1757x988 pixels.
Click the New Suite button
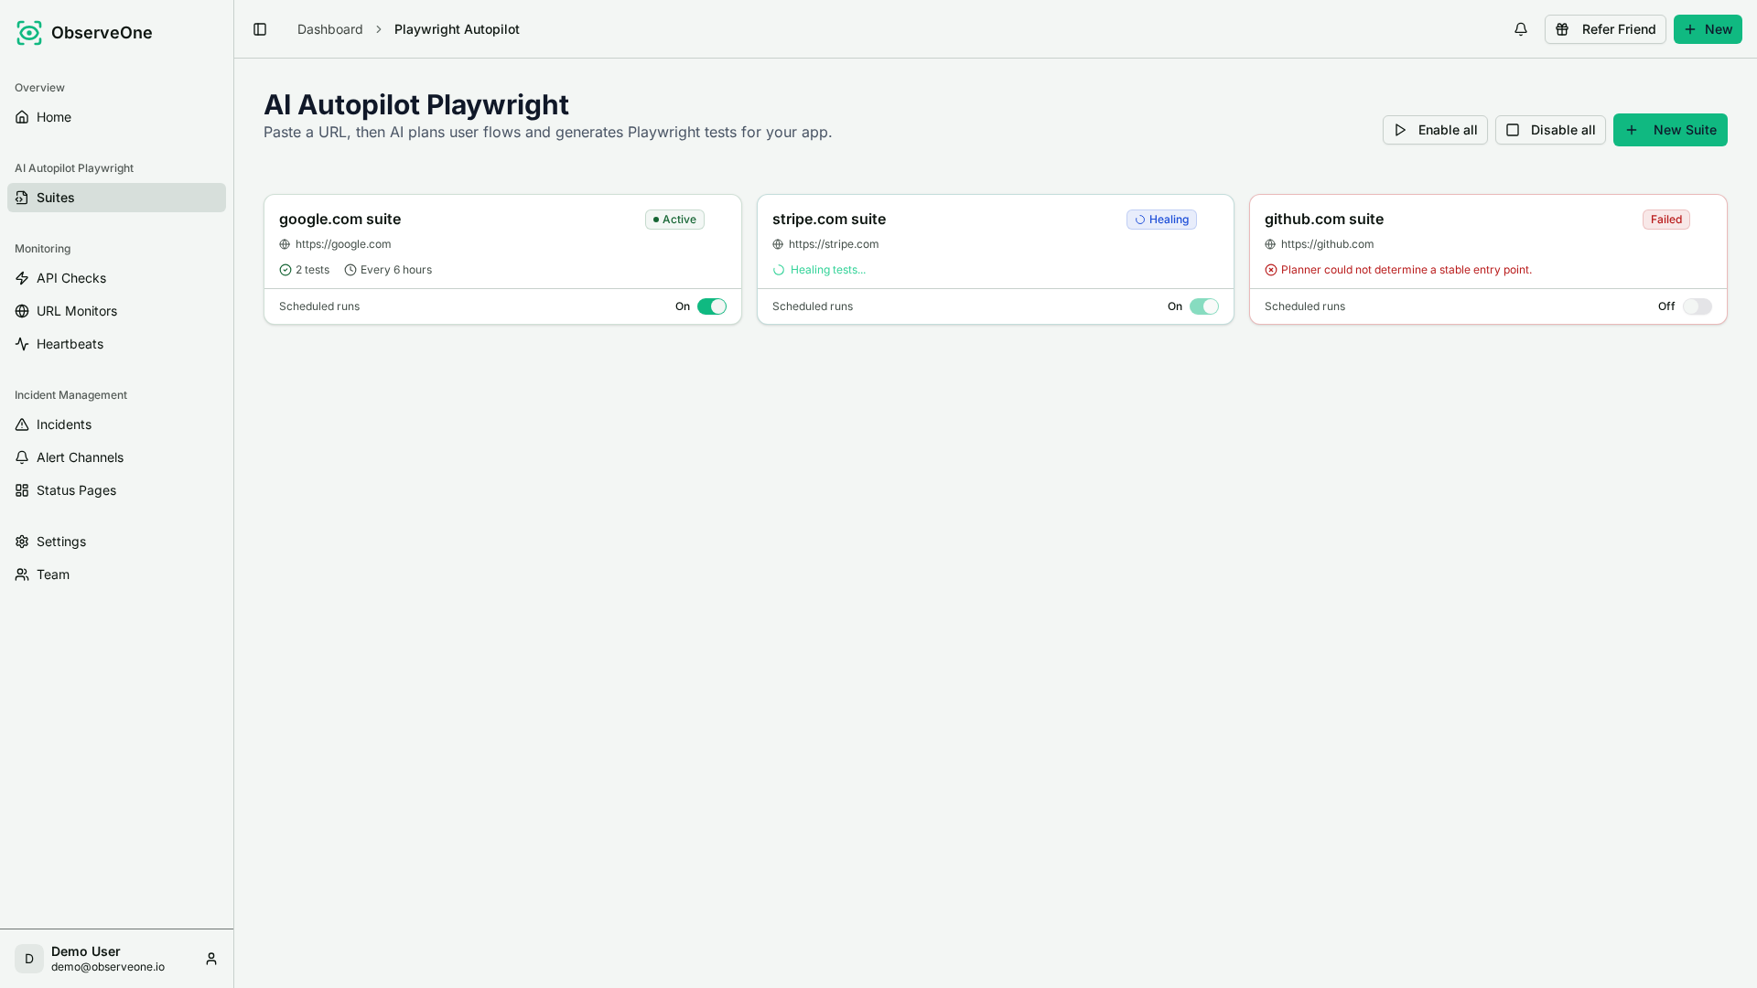click(1670, 130)
